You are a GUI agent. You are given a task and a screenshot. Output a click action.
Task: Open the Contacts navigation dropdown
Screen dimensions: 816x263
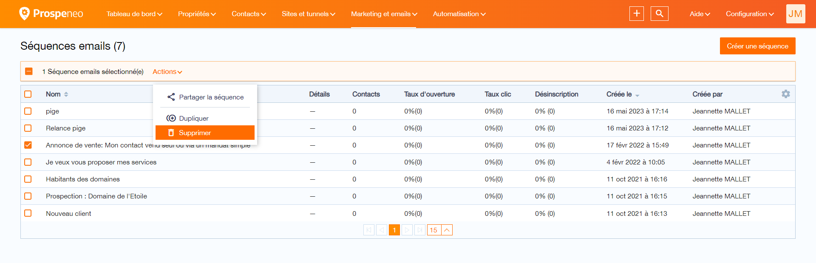(249, 14)
